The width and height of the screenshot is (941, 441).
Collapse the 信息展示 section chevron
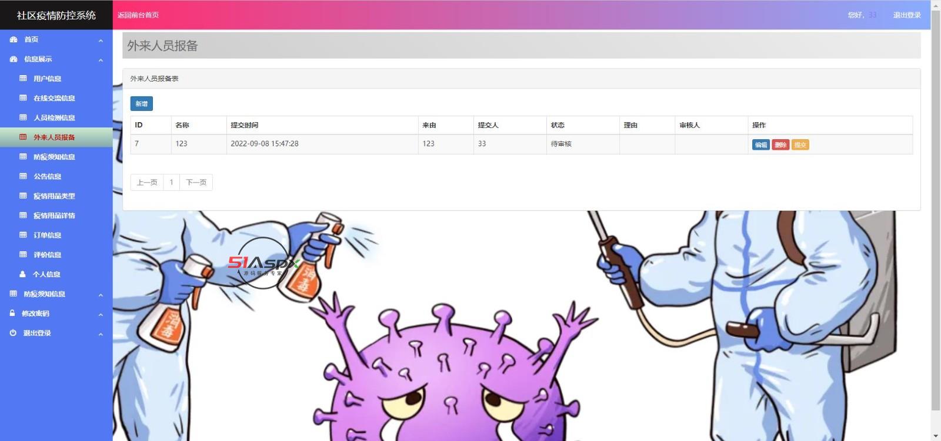[101, 60]
